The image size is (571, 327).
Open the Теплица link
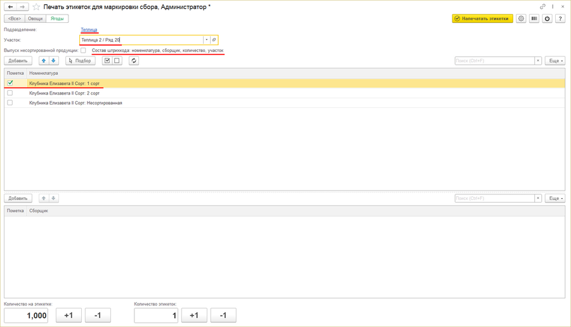pyautogui.click(x=89, y=30)
